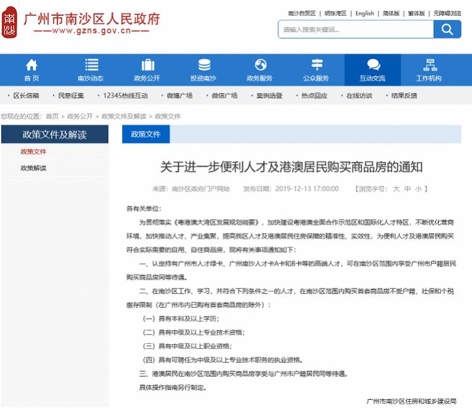Screen dimensions: 472x408
Task: Select 政策文件 in the left sidebar
Action: pos(33,152)
